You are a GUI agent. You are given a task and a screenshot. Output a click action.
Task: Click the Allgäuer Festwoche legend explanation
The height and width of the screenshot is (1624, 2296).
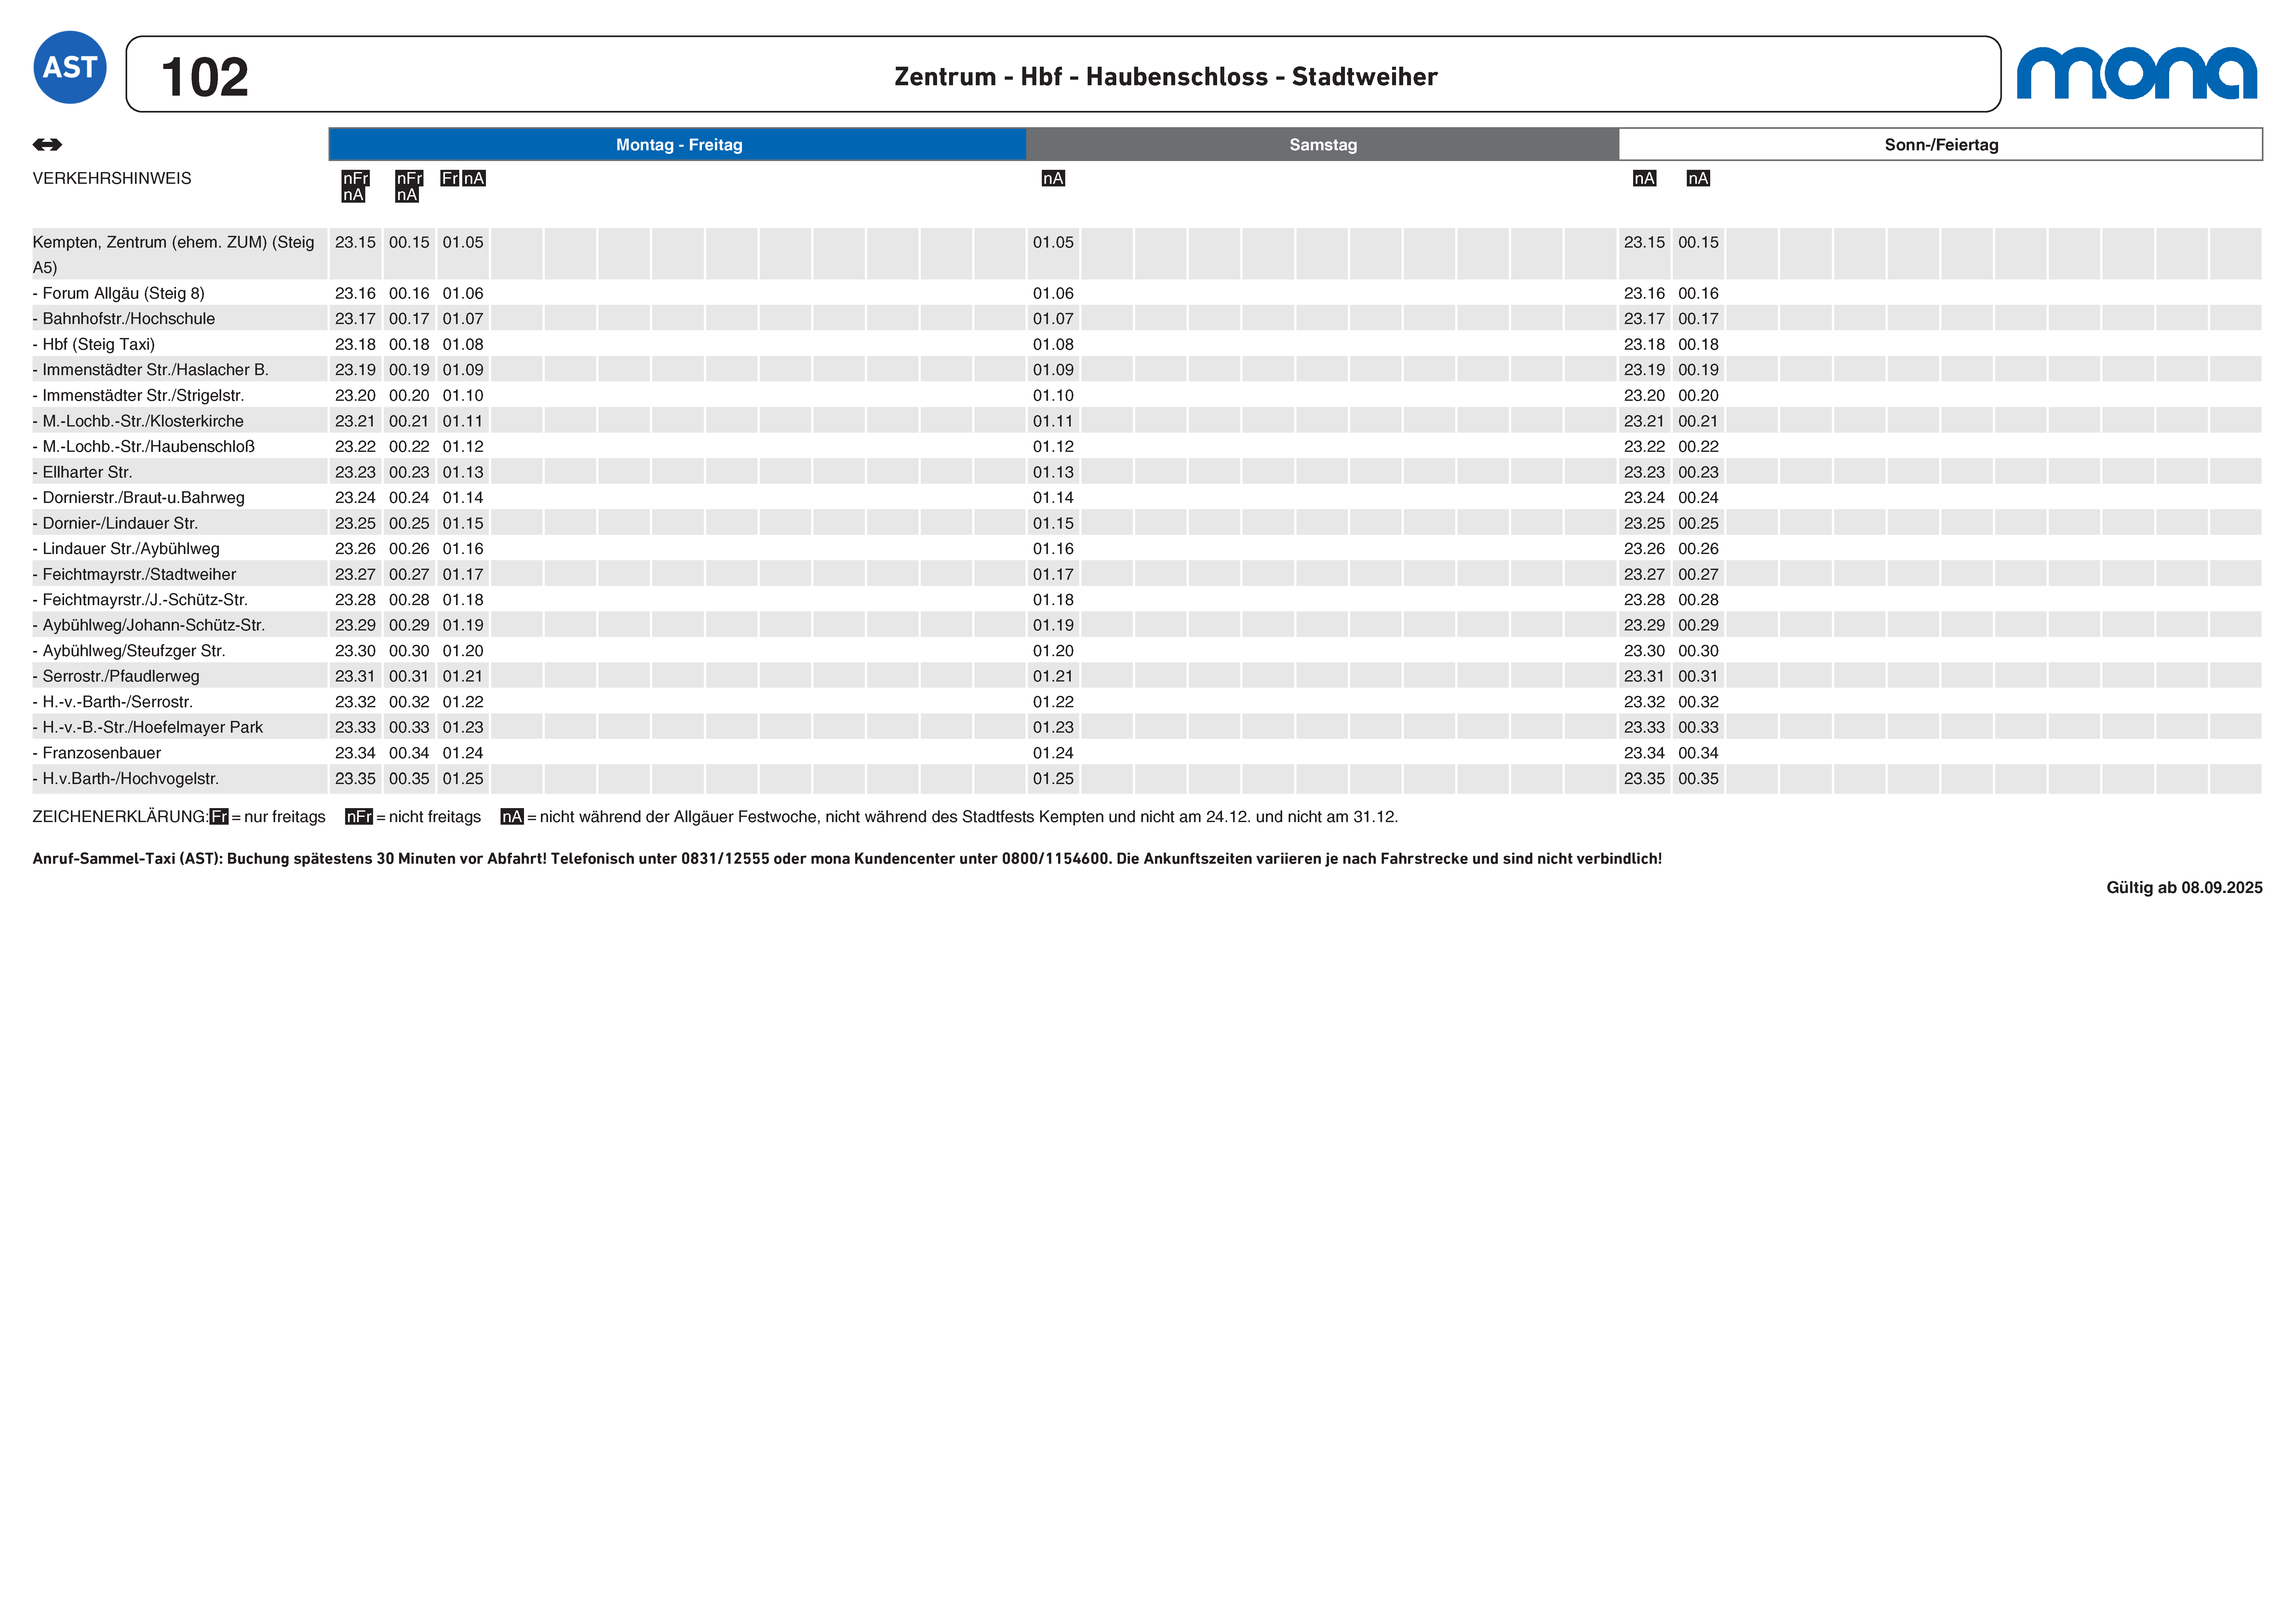pos(969,817)
